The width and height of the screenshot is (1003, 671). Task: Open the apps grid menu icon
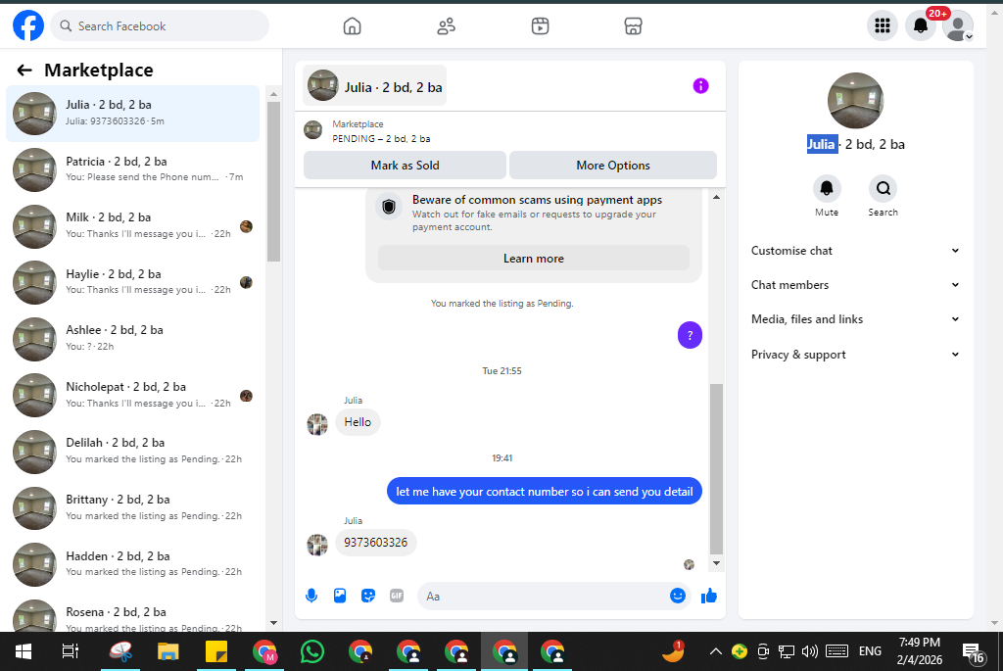click(883, 25)
